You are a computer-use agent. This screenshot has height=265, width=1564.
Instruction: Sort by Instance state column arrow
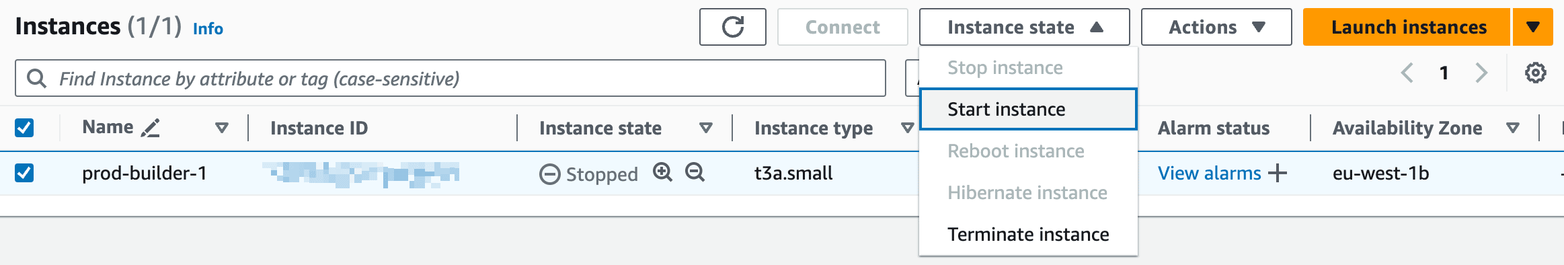pos(705,128)
